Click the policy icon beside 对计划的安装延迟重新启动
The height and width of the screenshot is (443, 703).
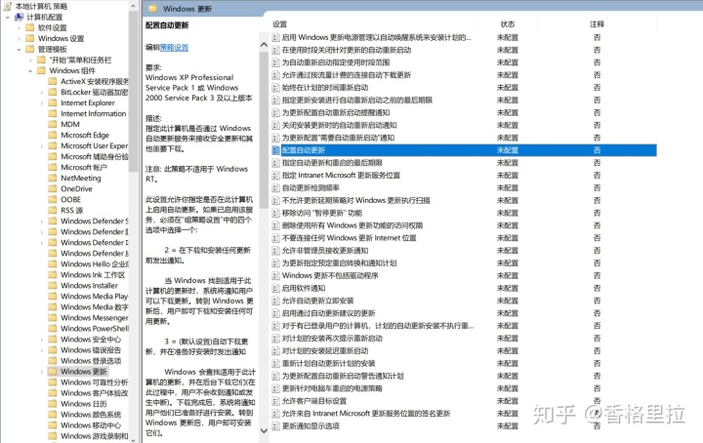tap(276, 351)
